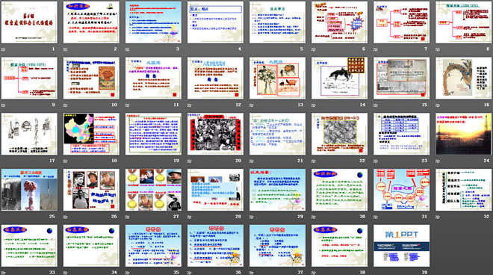Pick slide 23 data table thumbnail
The width and height of the screenshot is (493, 275).
pos(402,134)
